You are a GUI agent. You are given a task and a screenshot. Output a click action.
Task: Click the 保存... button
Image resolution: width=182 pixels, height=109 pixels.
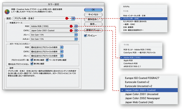(93, 24)
